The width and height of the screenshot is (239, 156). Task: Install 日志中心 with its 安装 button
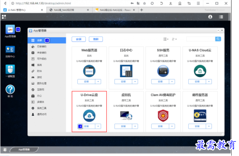[123, 81]
